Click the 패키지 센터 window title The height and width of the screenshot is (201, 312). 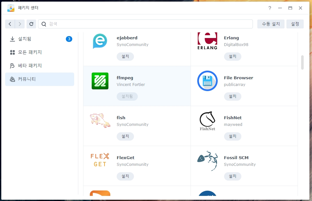pyautogui.click(x=28, y=8)
